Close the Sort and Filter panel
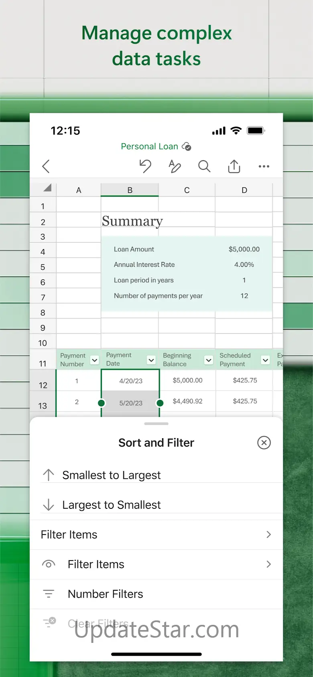313x677 pixels. click(x=264, y=443)
